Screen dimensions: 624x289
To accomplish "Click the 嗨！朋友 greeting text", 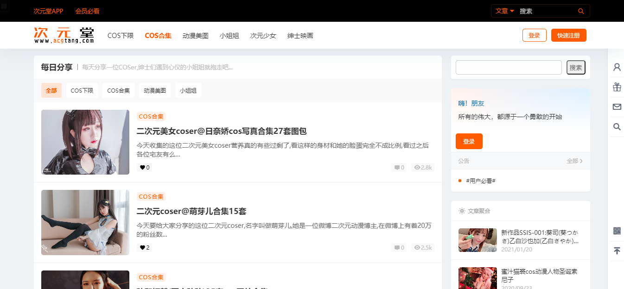I will (x=471, y=103).
